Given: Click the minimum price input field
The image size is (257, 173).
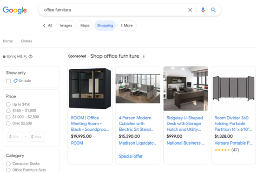Looking at the screenshot, I should pos(15,137).
